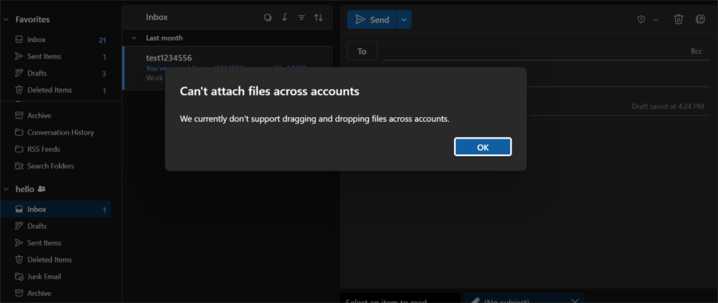Viewport: 718px width, 303px height.
Task: Discard draft with the trash can icon
Action: tap(679, 19)
